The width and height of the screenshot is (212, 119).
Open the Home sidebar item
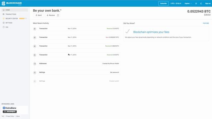[x=15, y=10]
